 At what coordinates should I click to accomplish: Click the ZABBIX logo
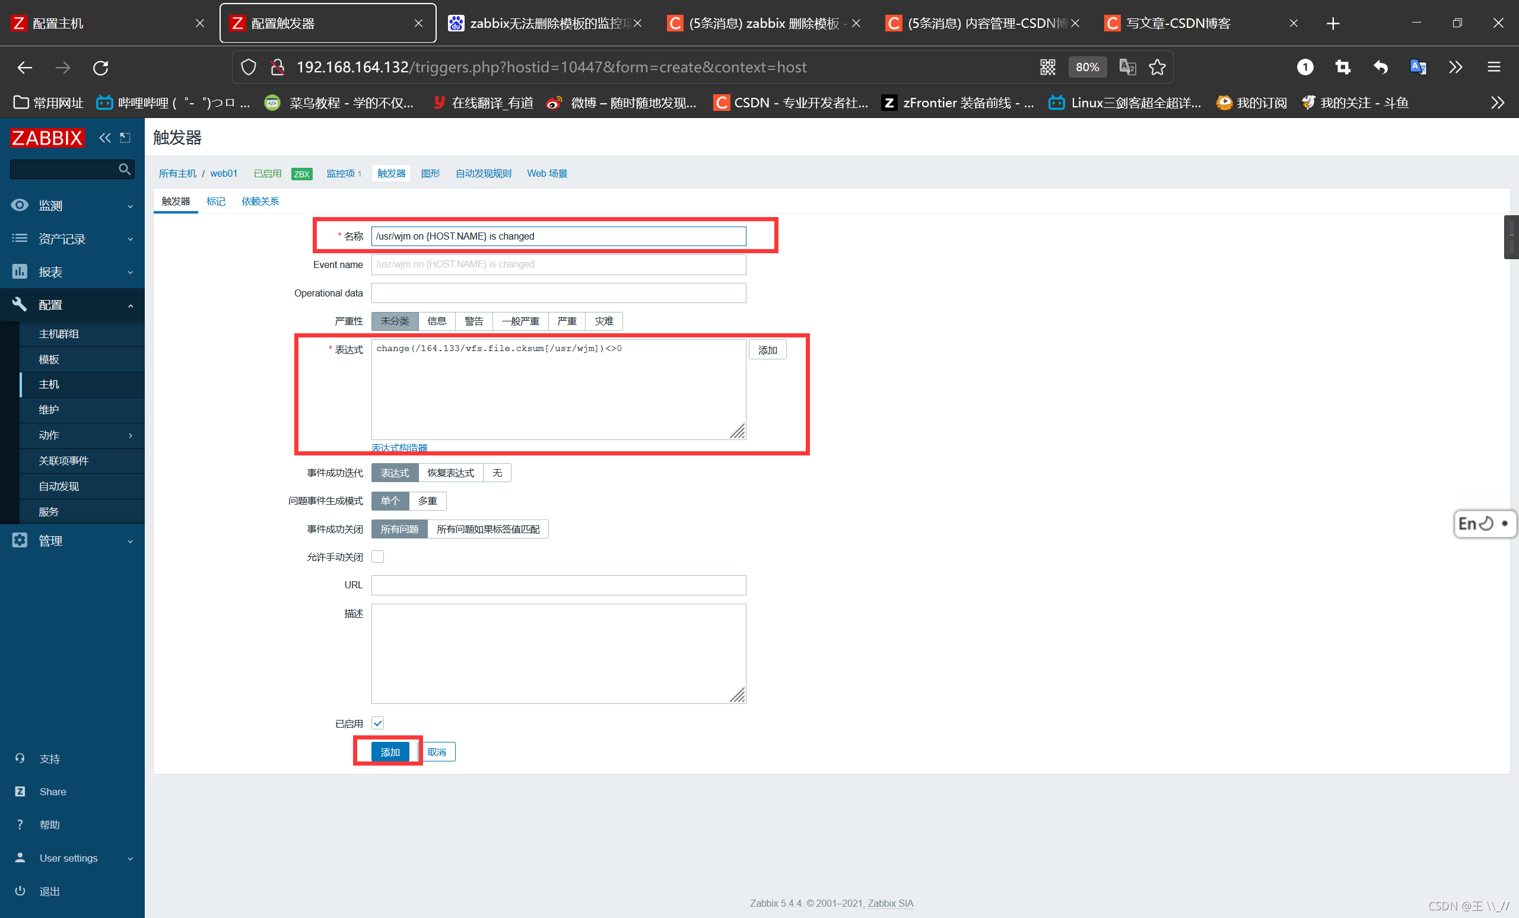[47, 138]
